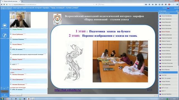Select Ivan Ivan in guests list
179x100 pixels.
(168, 75)
